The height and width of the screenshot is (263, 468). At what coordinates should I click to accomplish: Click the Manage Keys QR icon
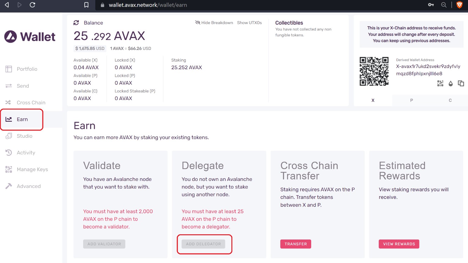pos(9,169)
